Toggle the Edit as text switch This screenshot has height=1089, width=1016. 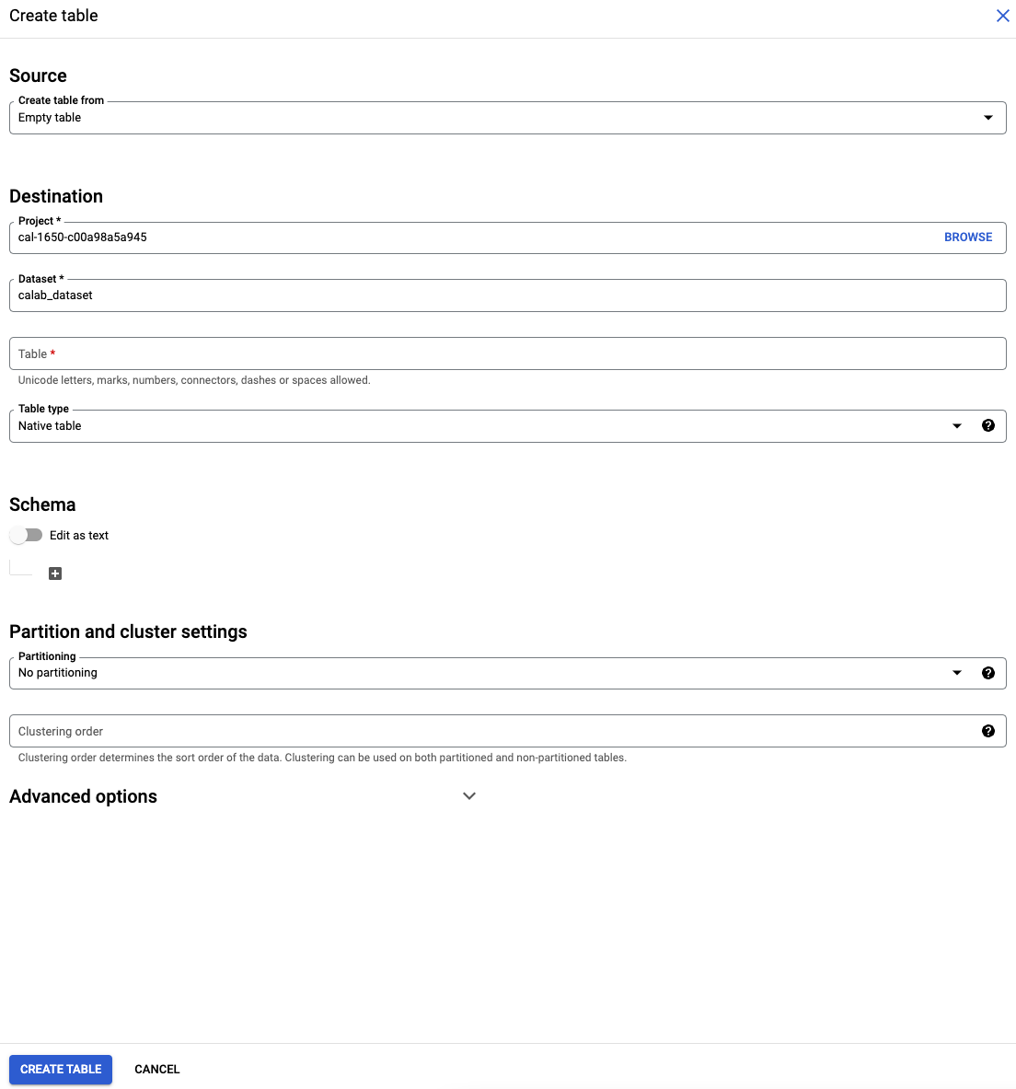point(27,535)
